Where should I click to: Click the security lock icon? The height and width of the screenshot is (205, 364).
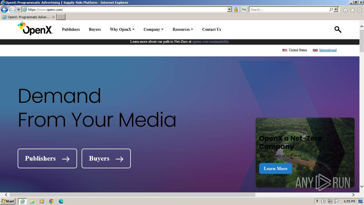[x=236, y=9]
